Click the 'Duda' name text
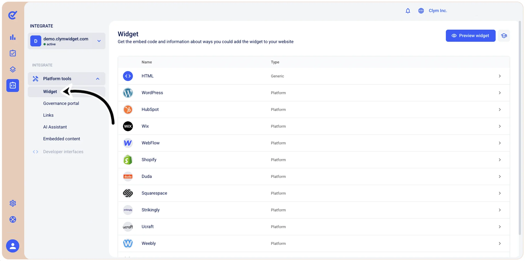525x261 pixels. click(147, 176)
